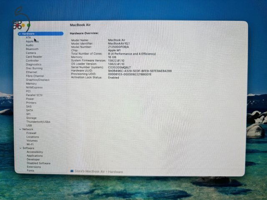This screenshot has height=200, width=267.
Task: Click the System Firmware Version value
Action: click(x=116, y=60)
